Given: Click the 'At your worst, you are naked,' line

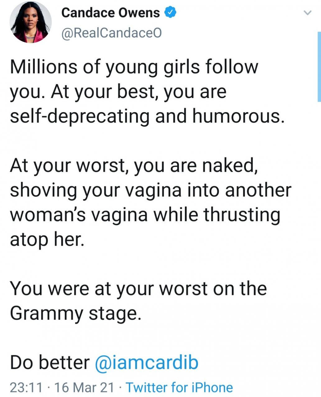Looking at the screenshot, I should pos(134,166).
